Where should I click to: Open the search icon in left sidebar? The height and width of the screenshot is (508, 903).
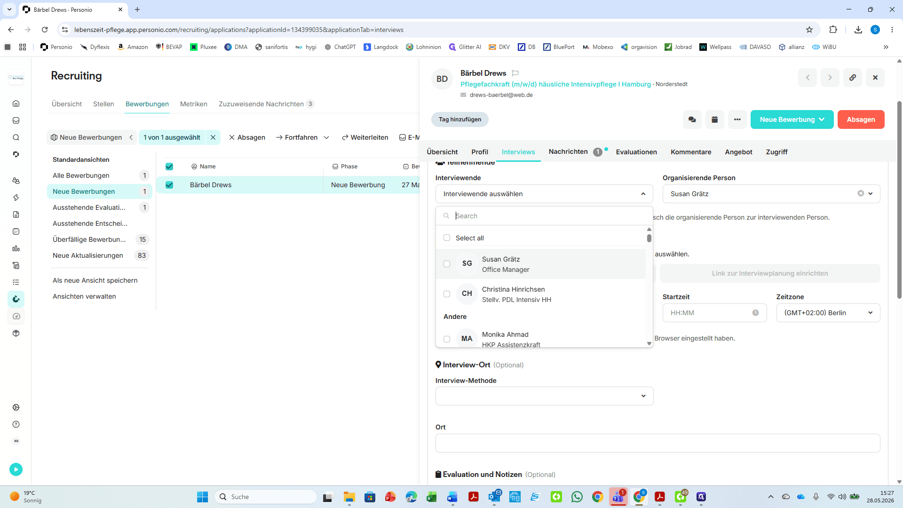coord(16,137)
